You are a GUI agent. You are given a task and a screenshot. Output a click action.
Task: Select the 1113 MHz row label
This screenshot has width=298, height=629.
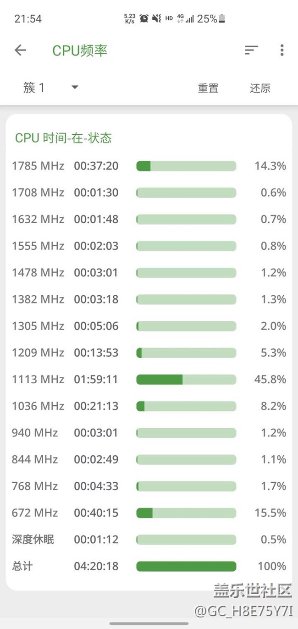coord(38,380)
